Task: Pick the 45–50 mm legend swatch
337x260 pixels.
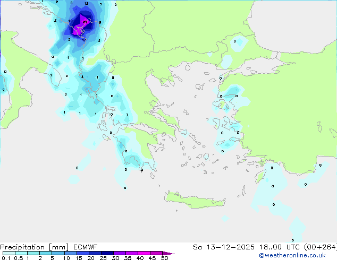Action: click(x=156, y=253)
